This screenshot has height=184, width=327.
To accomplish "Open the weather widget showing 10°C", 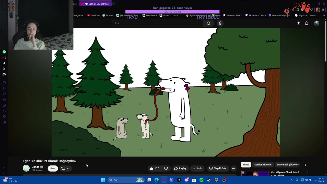I will pos(11,180).
